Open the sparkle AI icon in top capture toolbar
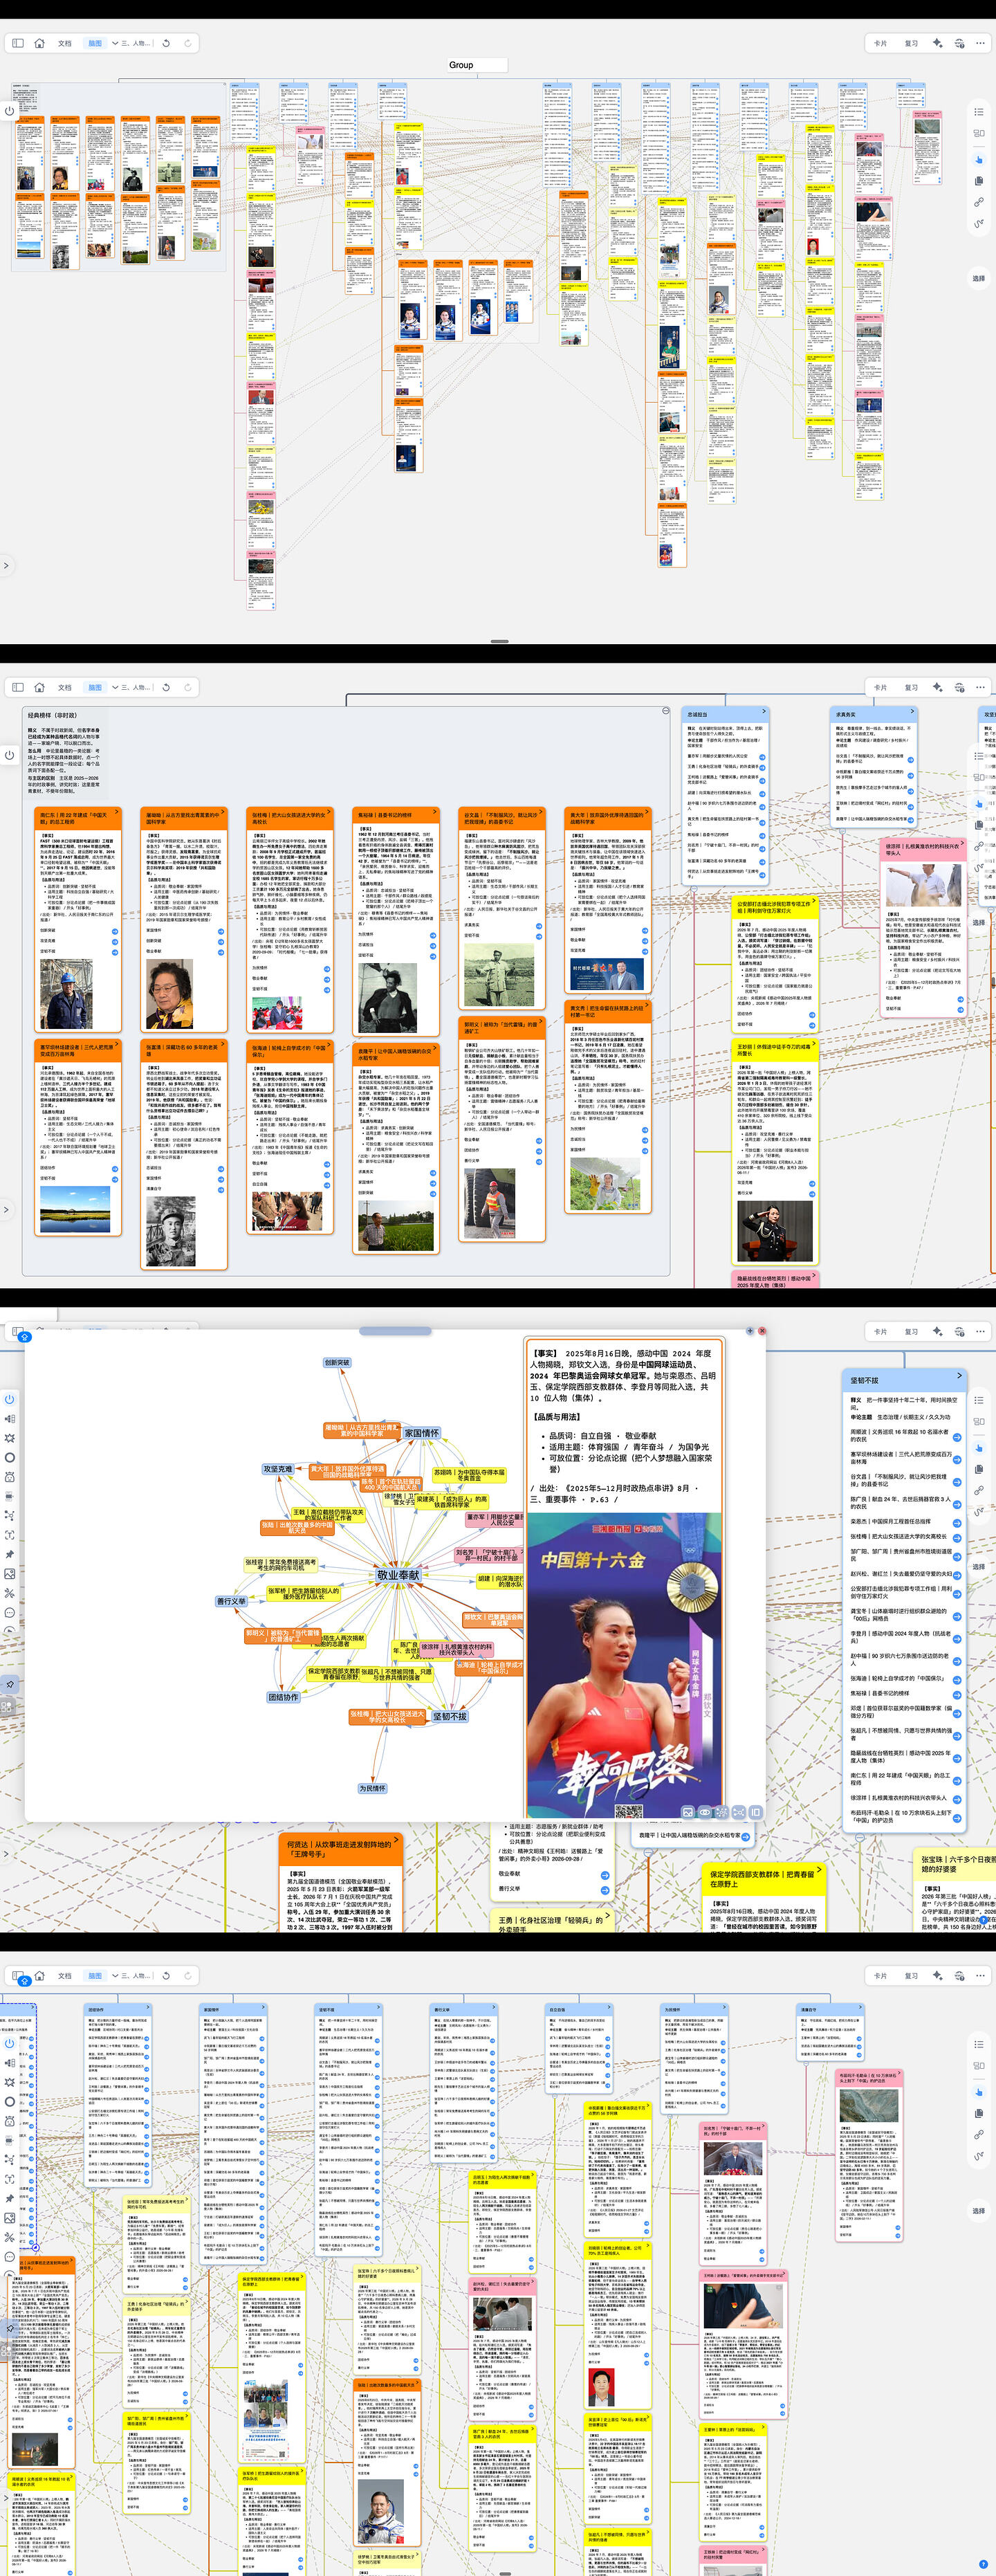996x2576 pixels. click(937, 43)
